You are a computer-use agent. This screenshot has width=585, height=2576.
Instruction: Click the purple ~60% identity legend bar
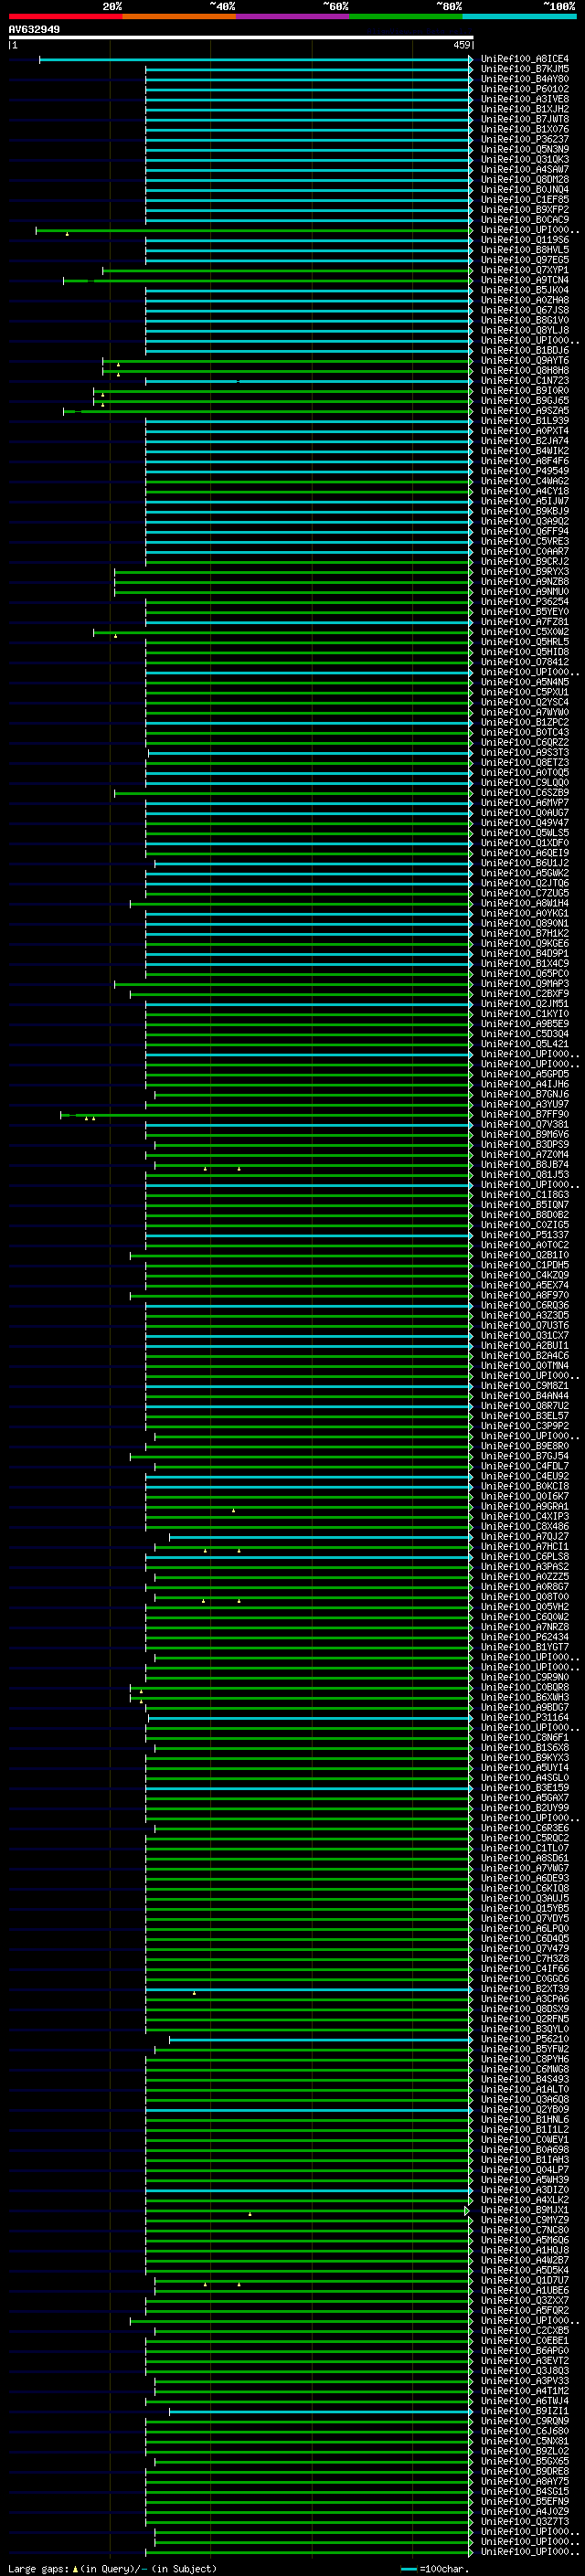tap(293, 16)
